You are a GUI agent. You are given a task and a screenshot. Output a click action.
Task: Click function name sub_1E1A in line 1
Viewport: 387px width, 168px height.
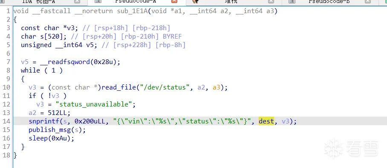132,11
